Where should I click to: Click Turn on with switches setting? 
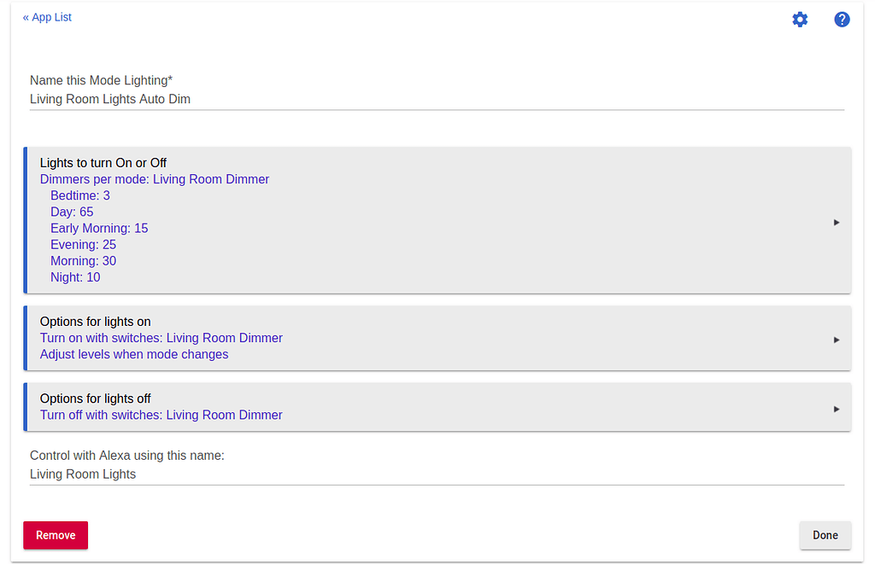161,338
